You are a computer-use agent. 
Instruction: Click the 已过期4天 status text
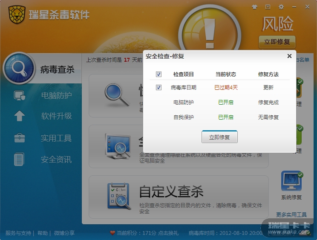tap(226, 87)
